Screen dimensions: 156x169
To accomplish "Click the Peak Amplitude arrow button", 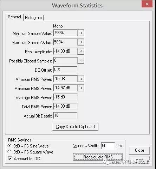I will click(81, 51).
